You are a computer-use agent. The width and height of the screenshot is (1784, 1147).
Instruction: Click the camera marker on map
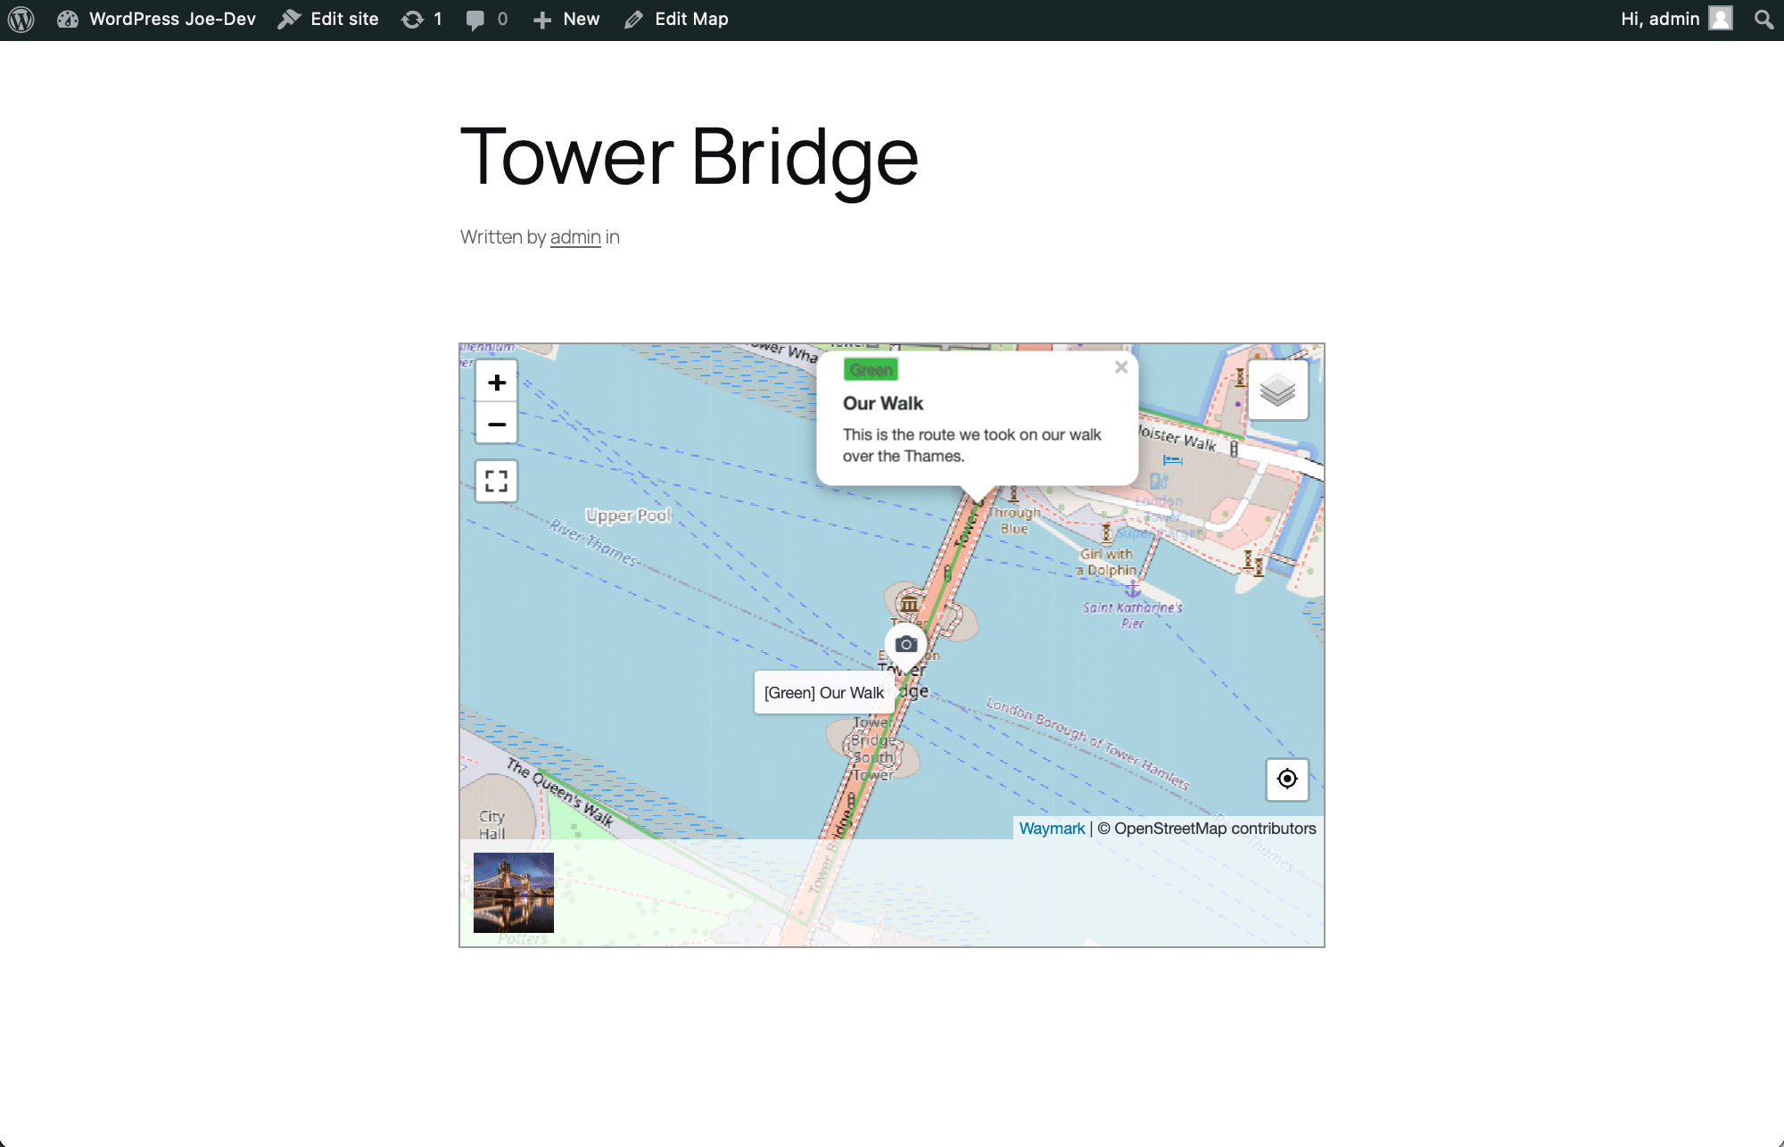(x=905, y=644)
